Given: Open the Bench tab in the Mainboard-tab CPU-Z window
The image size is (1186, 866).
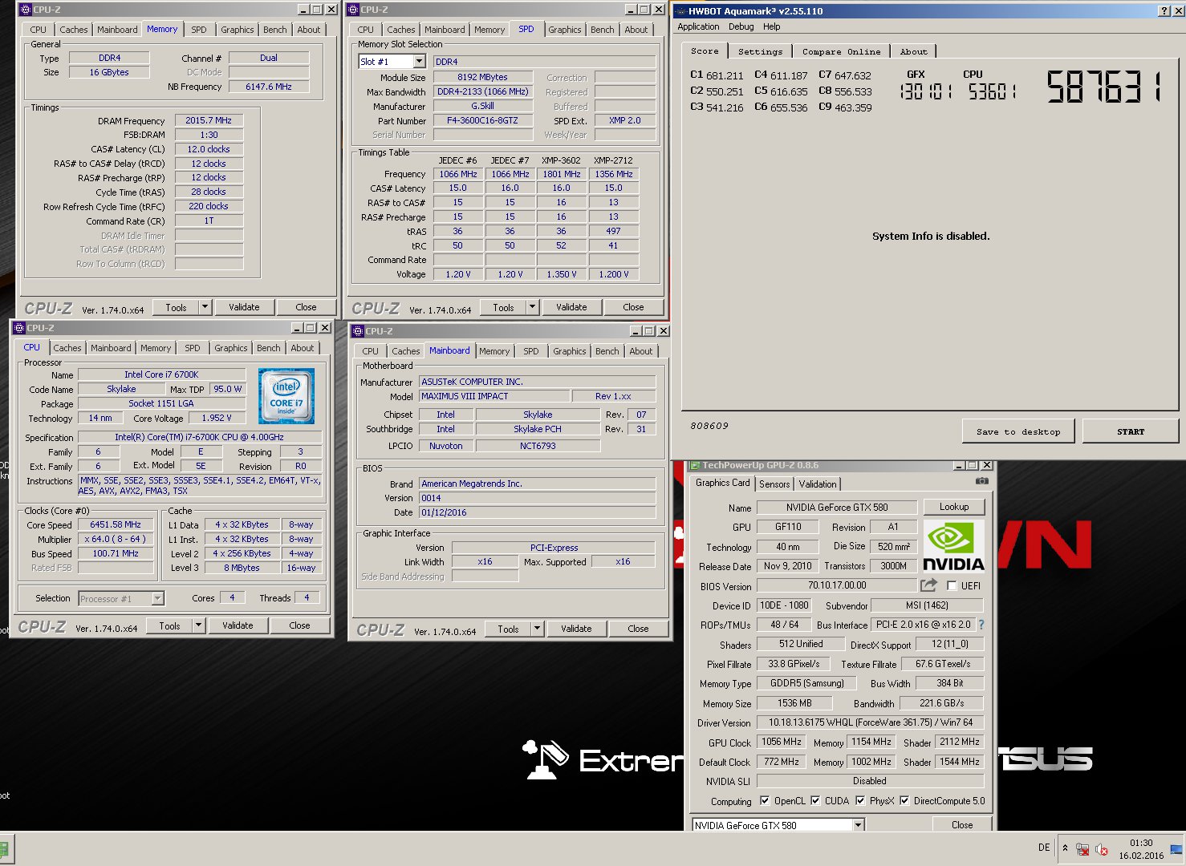Looking at the screenshot, I should (x=607, y=351).
